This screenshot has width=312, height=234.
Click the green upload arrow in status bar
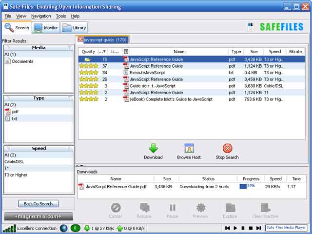(x=119, y=228)
